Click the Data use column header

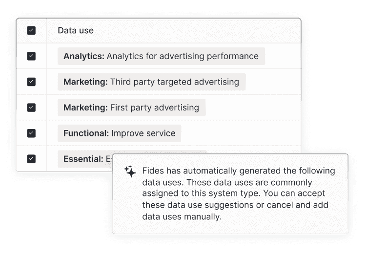click(x=76, y=30)
